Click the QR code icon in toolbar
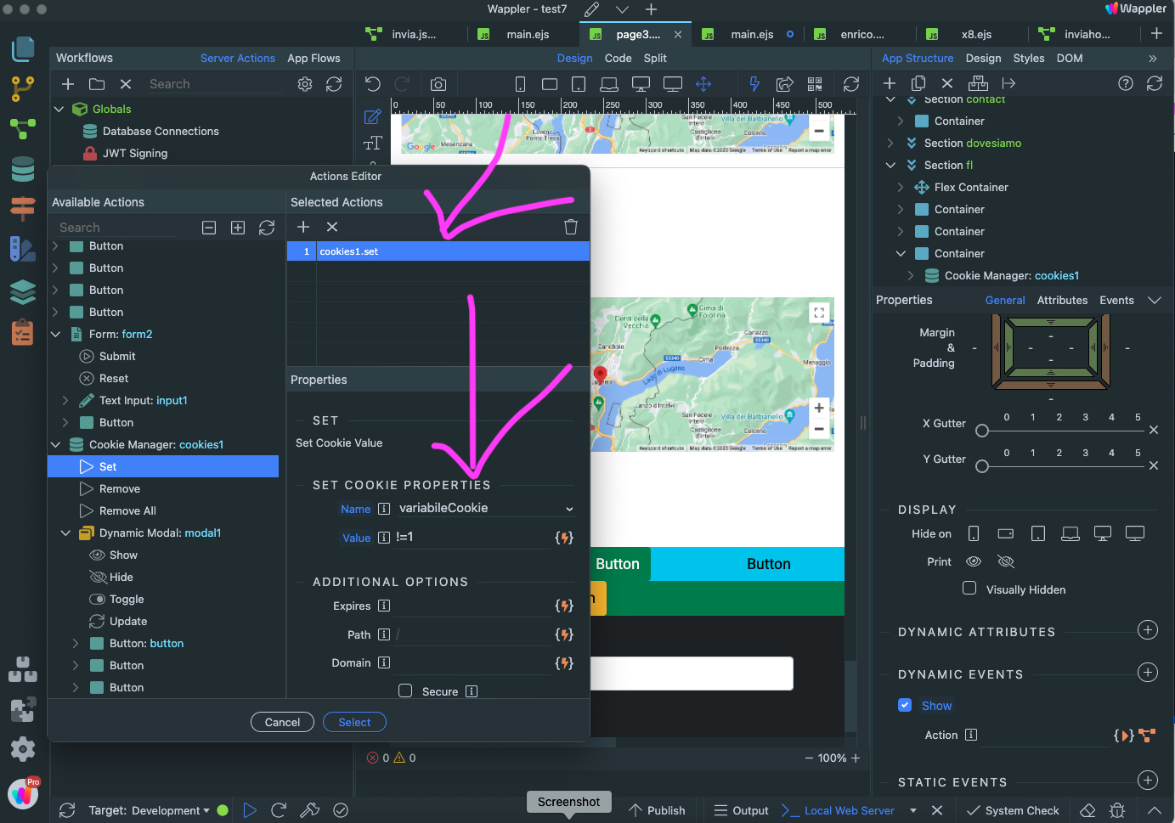1175x823 pixels. [815, 84]
